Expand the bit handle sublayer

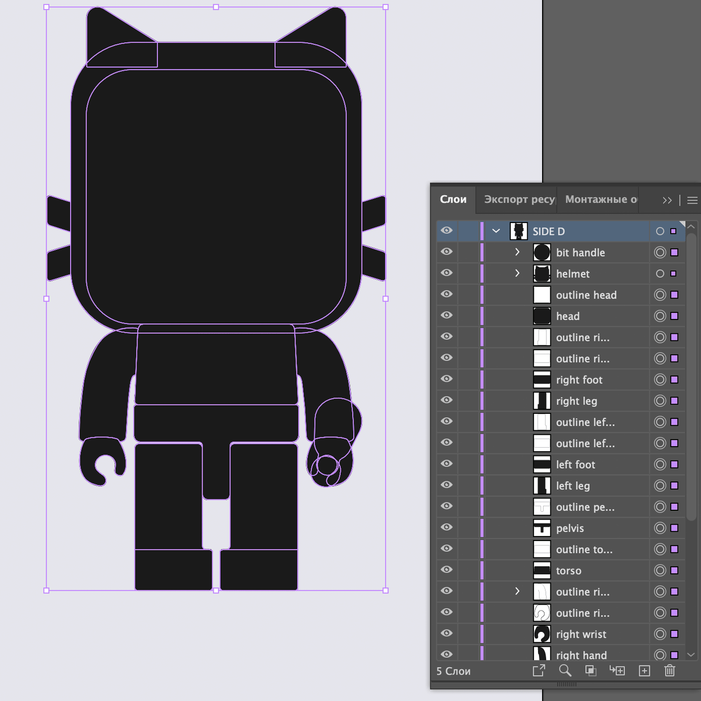tap(517, 252)
